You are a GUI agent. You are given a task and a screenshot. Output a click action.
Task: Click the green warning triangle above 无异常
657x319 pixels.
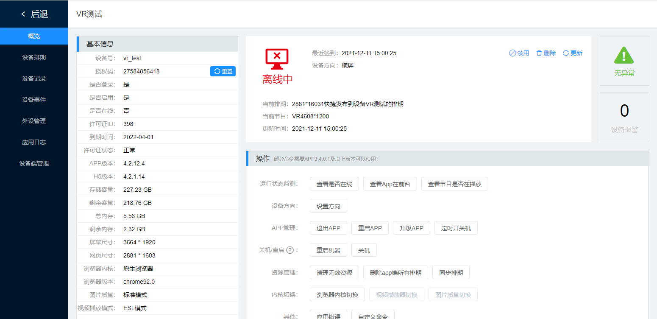pos(624,55)
